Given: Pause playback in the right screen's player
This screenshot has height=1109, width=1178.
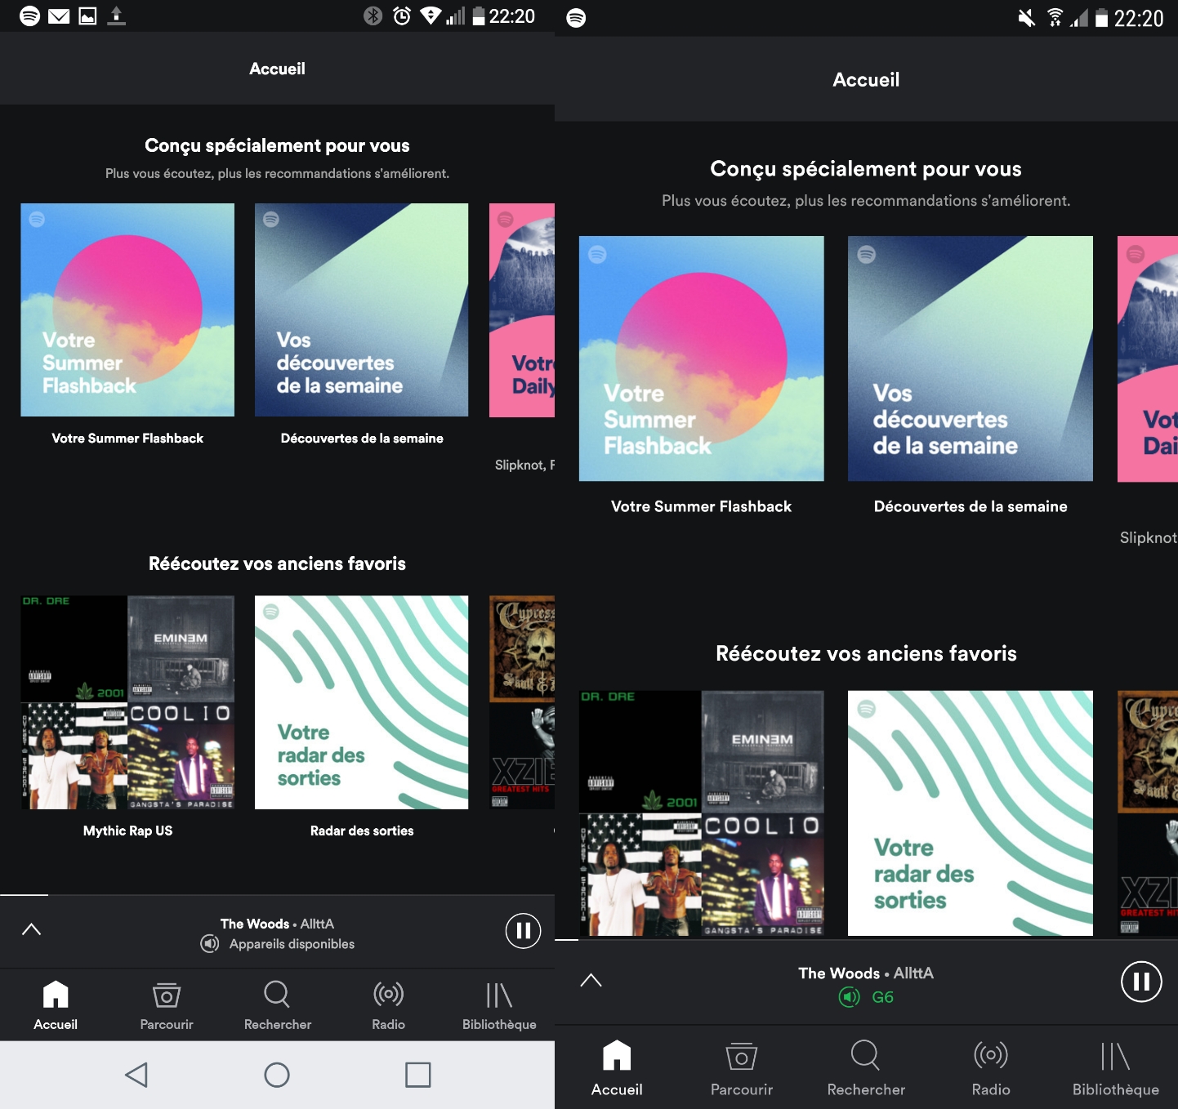Looking at the screenshot, I should pyautogui.click(x=1141, y=981).
